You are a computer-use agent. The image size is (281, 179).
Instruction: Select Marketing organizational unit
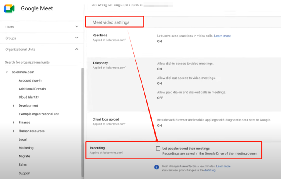[x=26, y=148]
